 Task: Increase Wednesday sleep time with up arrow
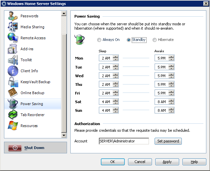point(115,74)
